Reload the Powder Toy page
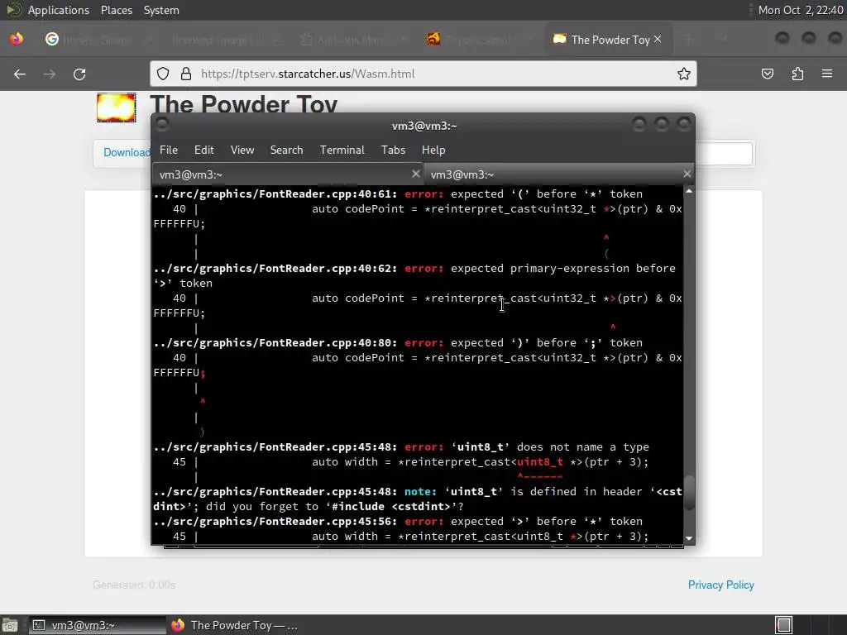 tap(79, 74)
